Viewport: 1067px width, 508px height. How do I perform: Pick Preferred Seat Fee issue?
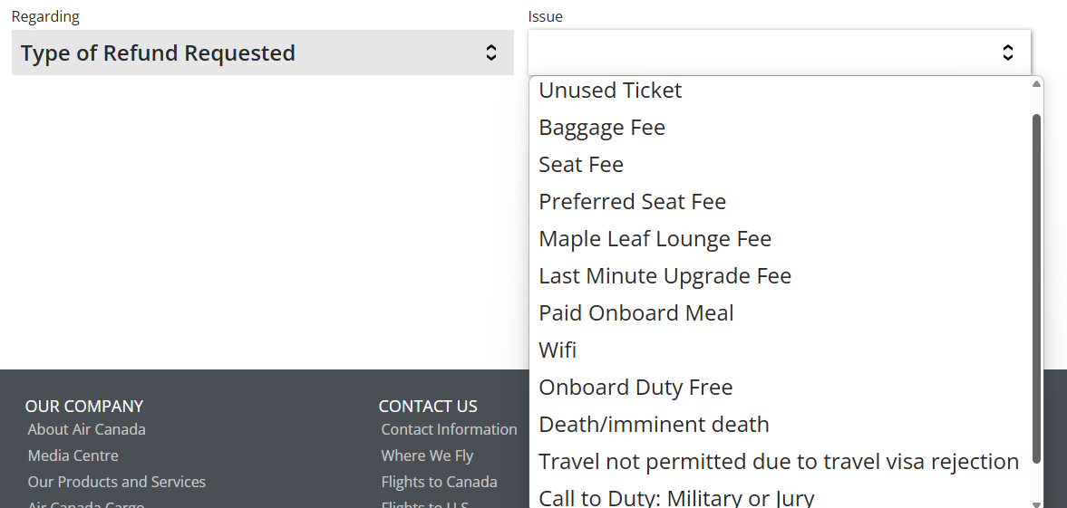pyautogui.click(x=632, y=202)
